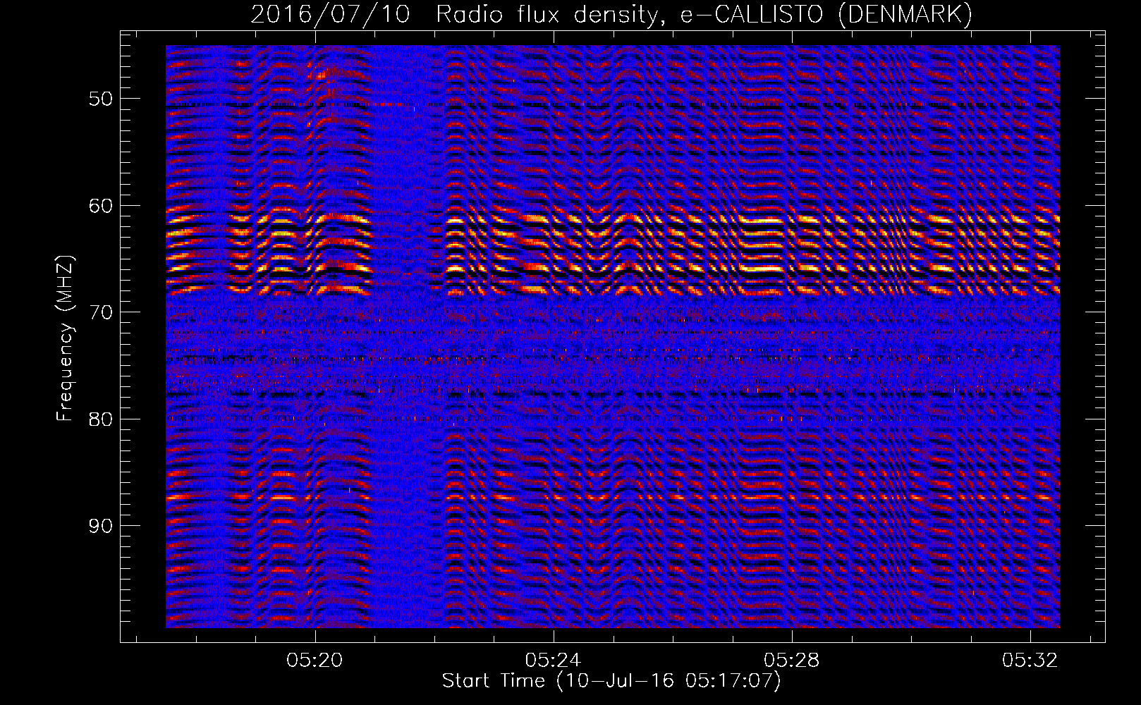Click the 05:20 time tick label
Screen dimensions: 1141x705
coord(315,660)
